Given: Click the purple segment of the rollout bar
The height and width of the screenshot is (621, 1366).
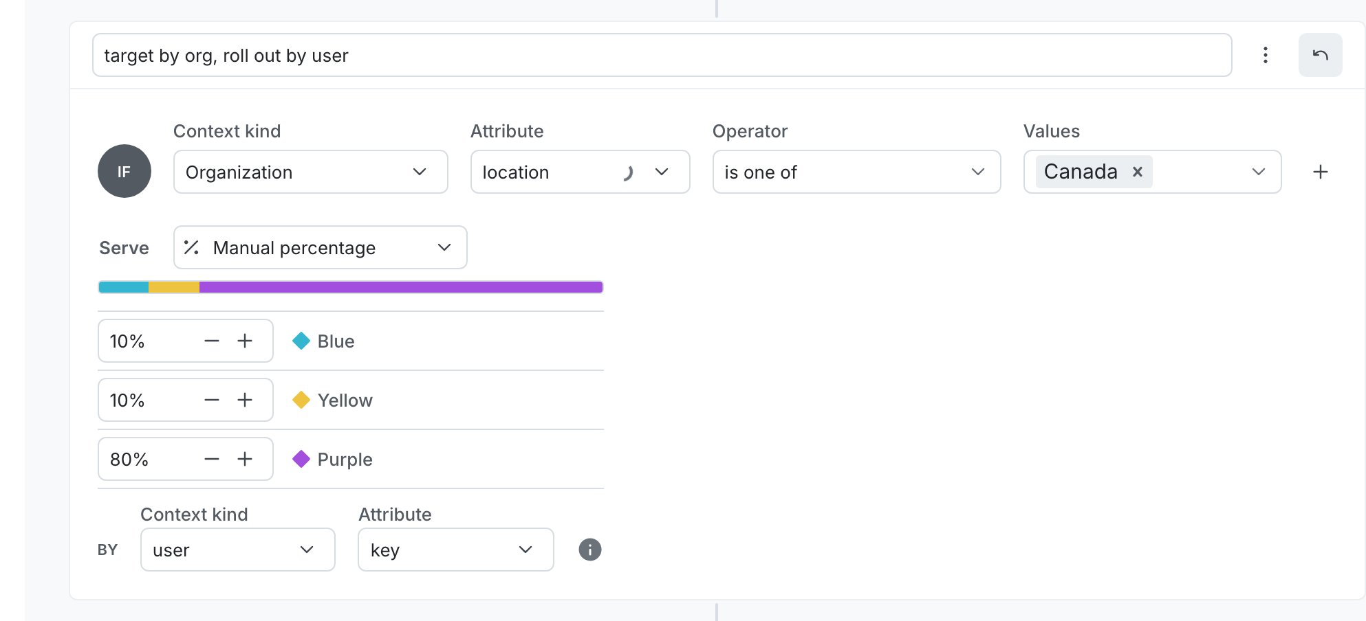Looking at the screenshot, I should [x=401, y=287].
